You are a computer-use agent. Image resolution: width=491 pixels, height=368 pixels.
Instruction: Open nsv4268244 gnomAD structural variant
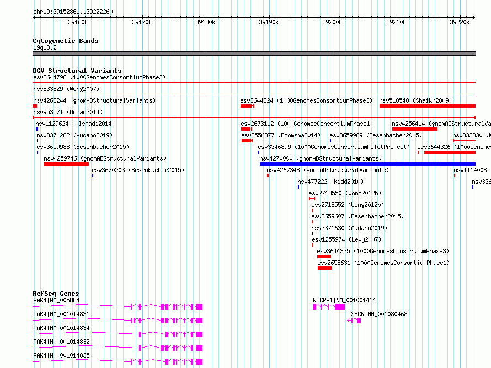point(94,100)
